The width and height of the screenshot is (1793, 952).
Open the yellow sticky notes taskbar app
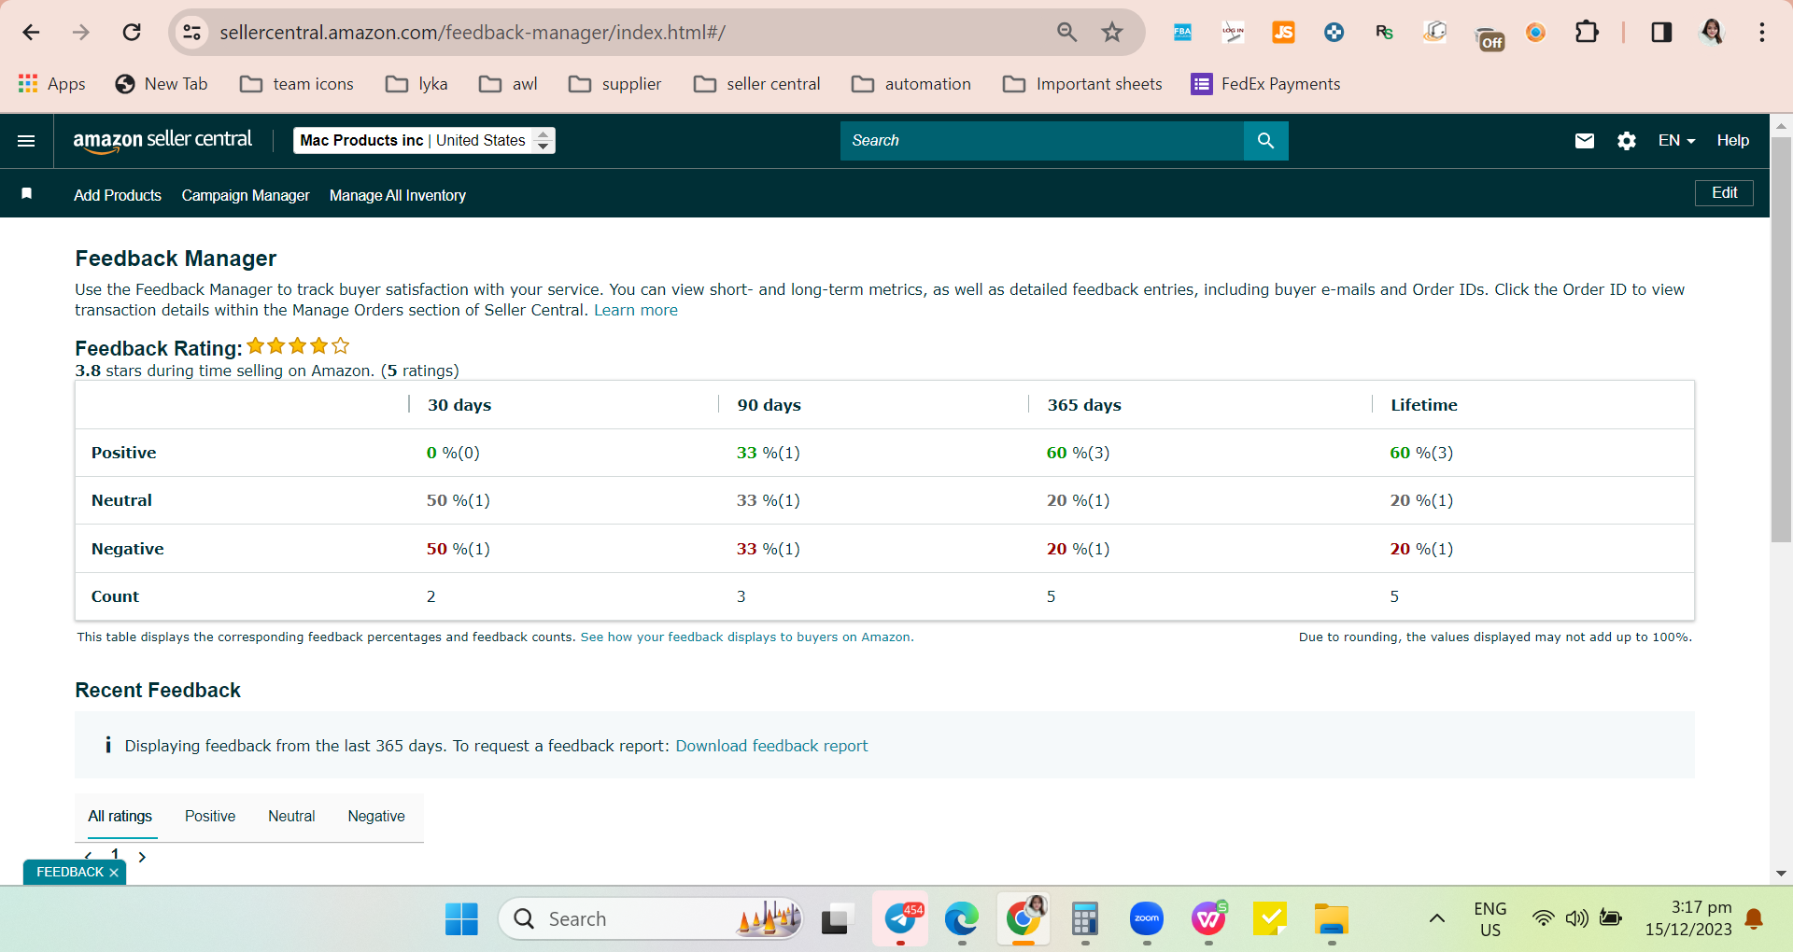point(1270,919)
